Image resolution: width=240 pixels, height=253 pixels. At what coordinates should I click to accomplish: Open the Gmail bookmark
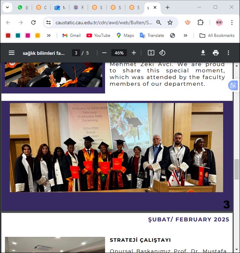point(71,35)
